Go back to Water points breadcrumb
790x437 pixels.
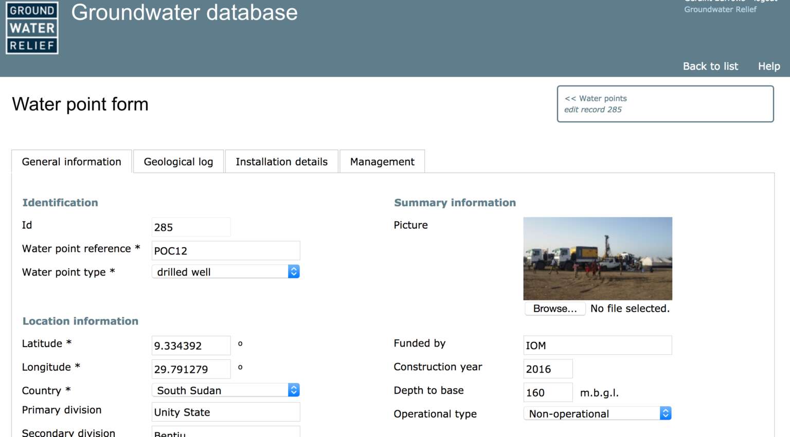596,98
